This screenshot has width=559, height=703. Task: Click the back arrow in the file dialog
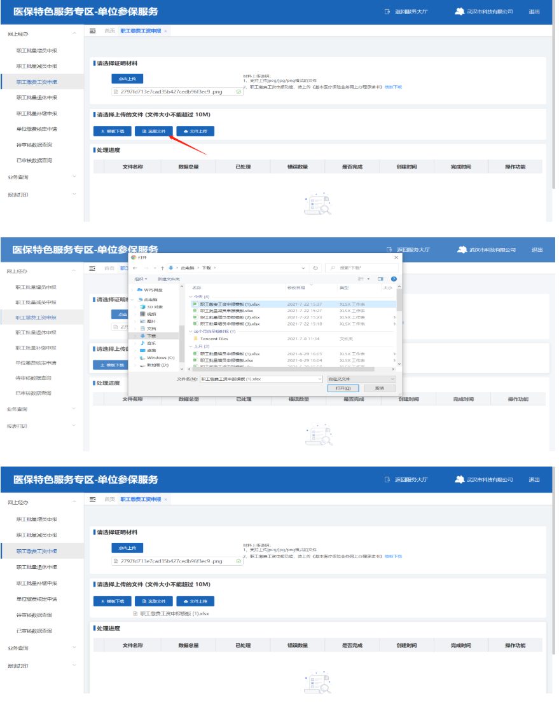(135, 268)
